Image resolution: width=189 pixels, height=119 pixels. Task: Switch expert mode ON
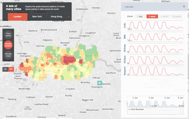tap(5, 69)
